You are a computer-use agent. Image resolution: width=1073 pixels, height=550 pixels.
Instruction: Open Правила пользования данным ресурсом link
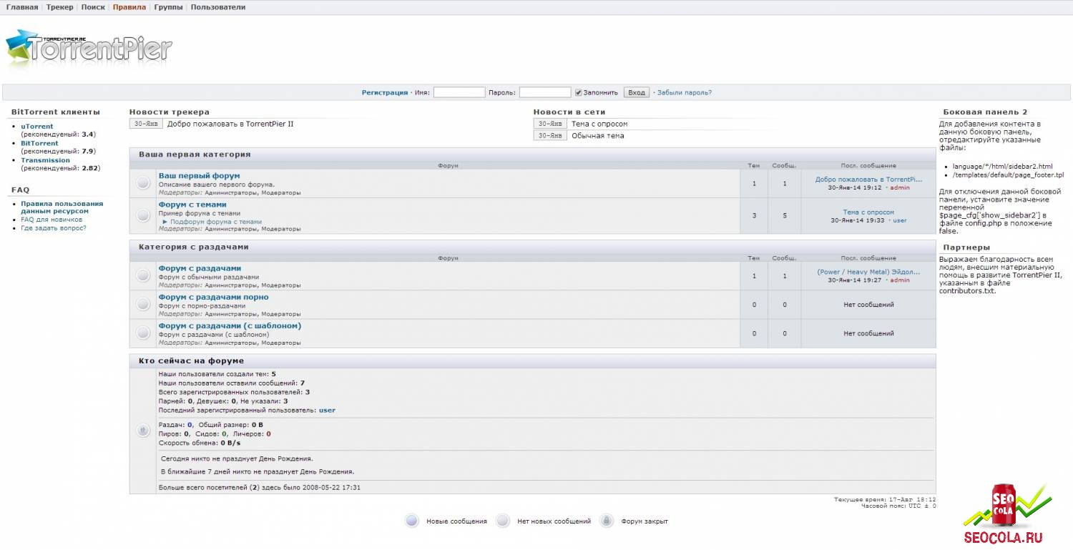coord(62,207)
